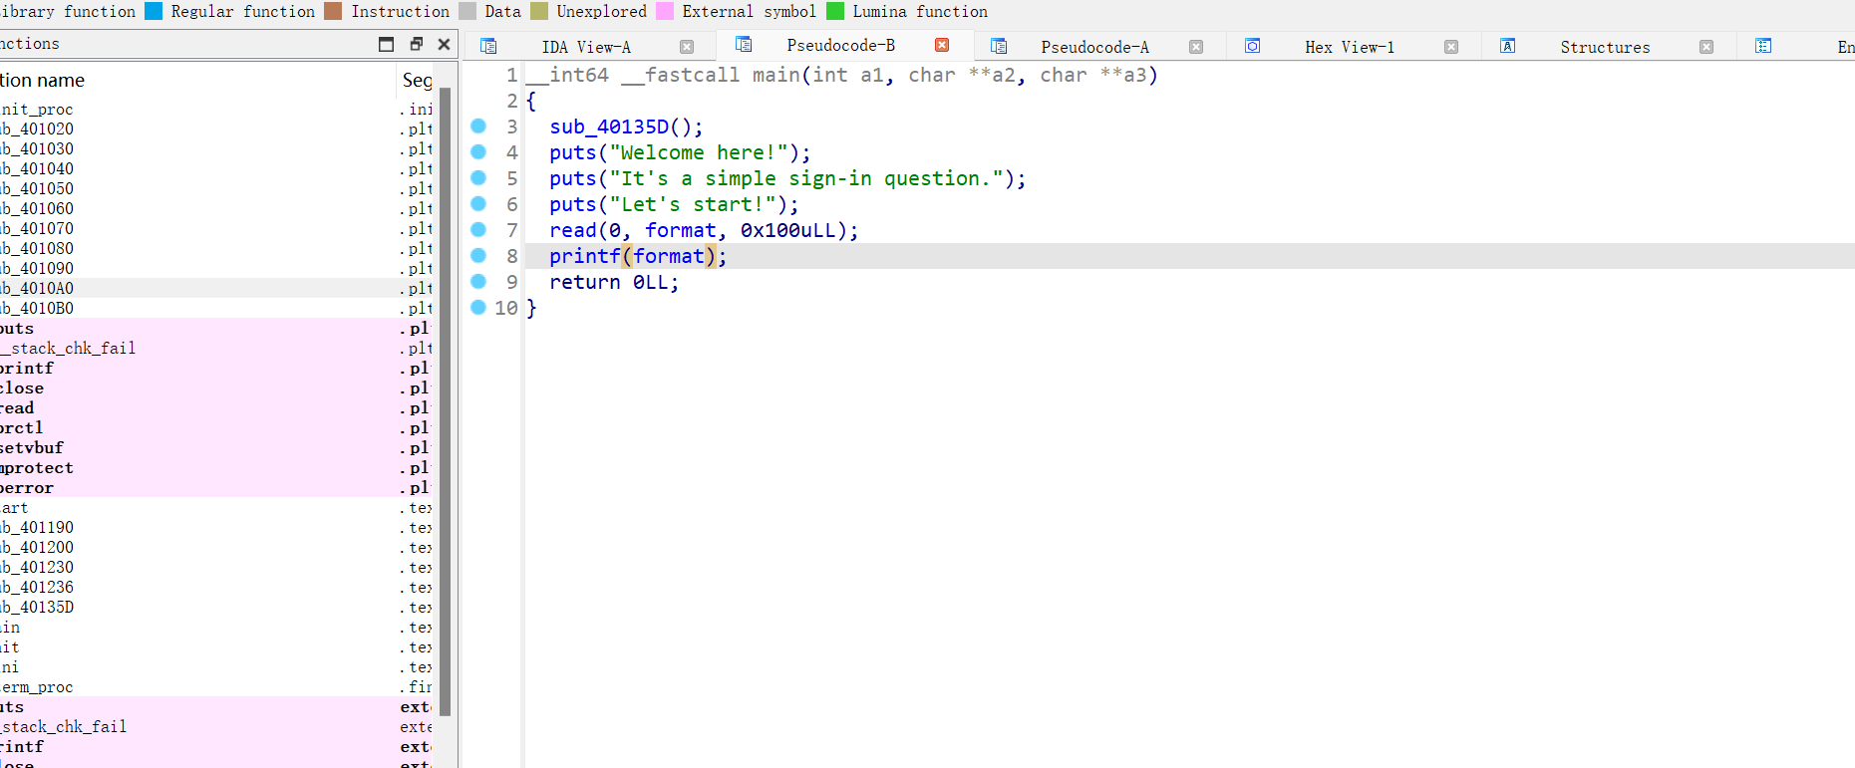Click the main function name in line 1
The height and width of the screenshot is (768, 1855).
(776, 75)
